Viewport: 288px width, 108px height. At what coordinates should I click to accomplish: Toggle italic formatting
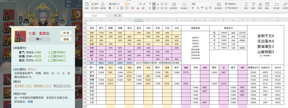click(x=114, y=8)
